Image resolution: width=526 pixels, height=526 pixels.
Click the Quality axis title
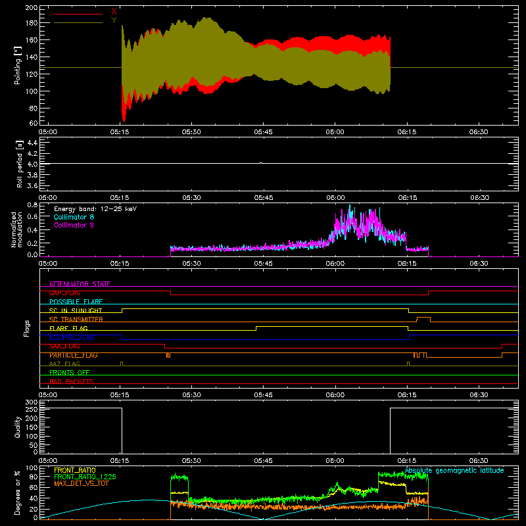18,427
